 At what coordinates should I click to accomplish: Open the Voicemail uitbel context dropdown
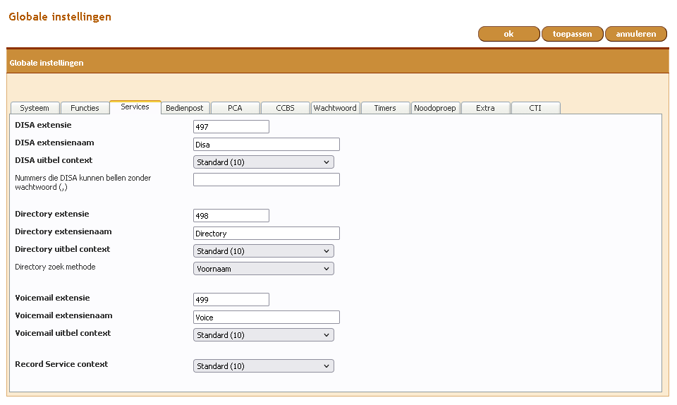263,335
